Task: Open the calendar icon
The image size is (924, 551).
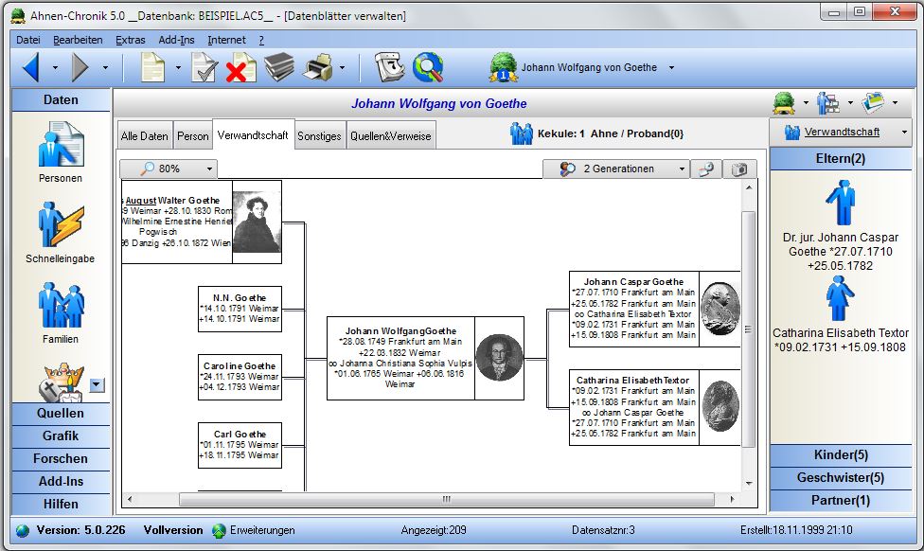Action: point(389,67)
